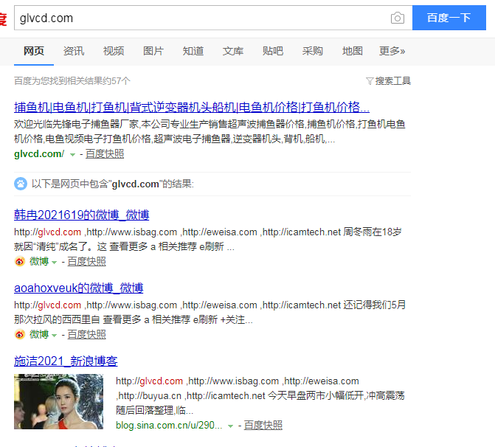Click 微博 source label under aoahoxveuk result
495x447 pixels.
(39, 334)
